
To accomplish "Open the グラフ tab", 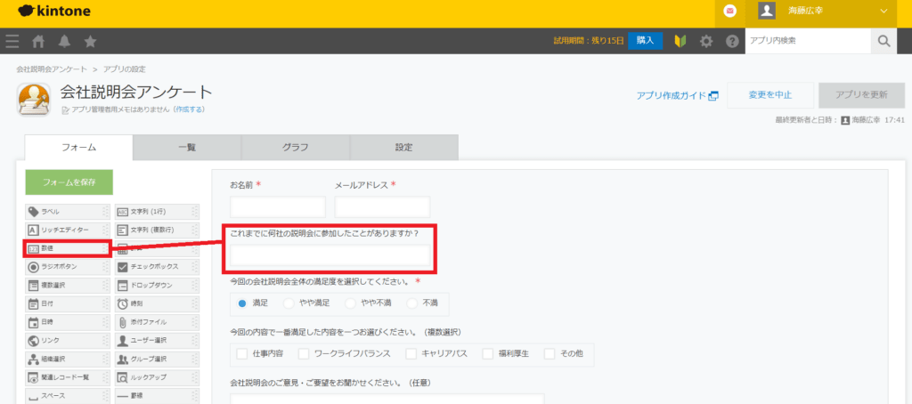I will click(296, 148).
